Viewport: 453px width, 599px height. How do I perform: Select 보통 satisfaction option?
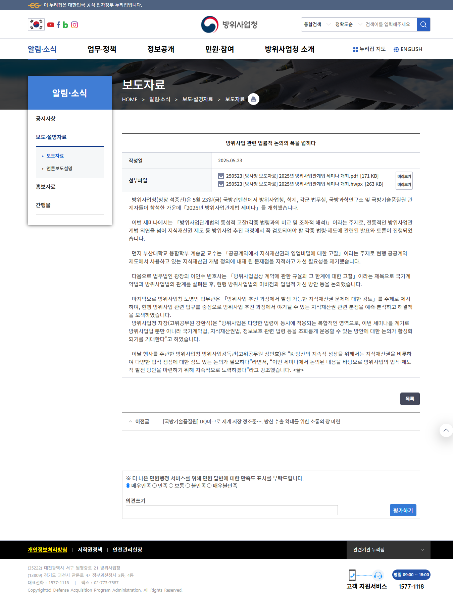[x=171, y=486]
